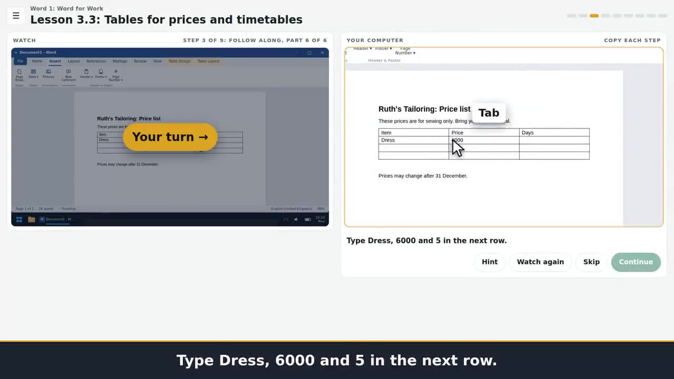Open Page Number dropdown in Your Computer panel
Screen dimensions: 674x379
405,51
